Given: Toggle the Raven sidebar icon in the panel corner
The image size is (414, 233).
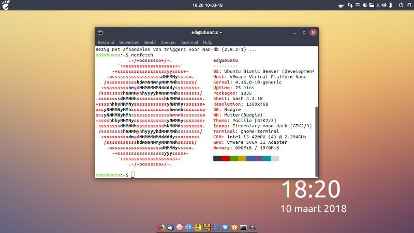Looking at the screenshot, I should point(409,5).
